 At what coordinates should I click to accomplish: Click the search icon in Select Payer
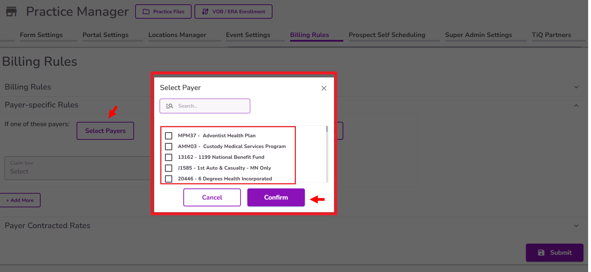click(169, 106)
